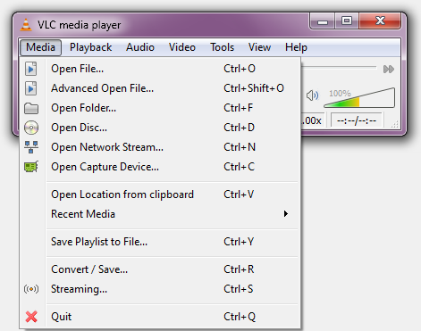
Task: Open the Audio menu
Action: point(140,47)
